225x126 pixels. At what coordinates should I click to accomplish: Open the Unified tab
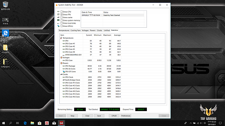click(x=107, y=30)
